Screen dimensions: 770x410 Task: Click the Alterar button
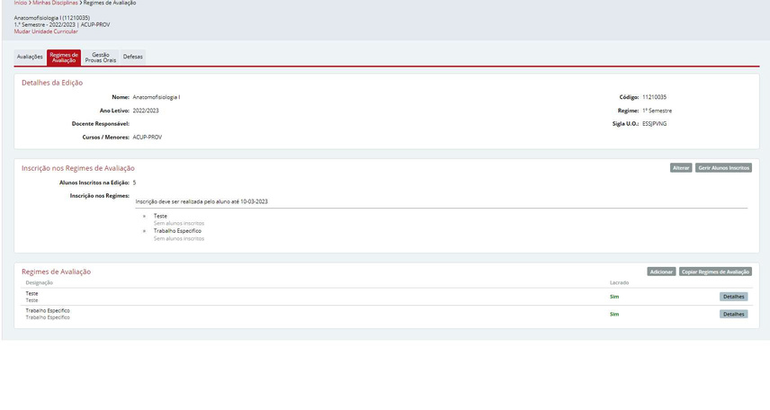(x=681, y=168)
